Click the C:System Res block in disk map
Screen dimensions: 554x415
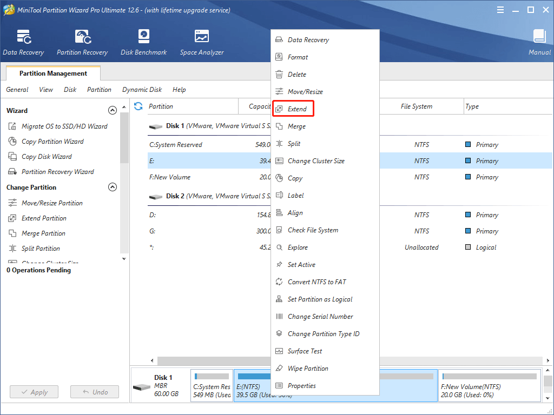212,385
